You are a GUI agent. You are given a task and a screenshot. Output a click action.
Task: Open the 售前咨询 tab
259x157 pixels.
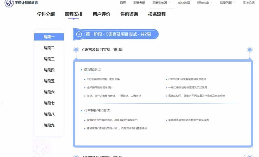tap(129, 14)
